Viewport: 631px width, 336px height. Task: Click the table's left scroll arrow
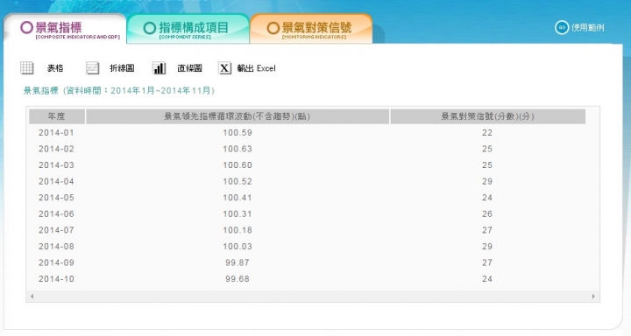tap(32, 297)
